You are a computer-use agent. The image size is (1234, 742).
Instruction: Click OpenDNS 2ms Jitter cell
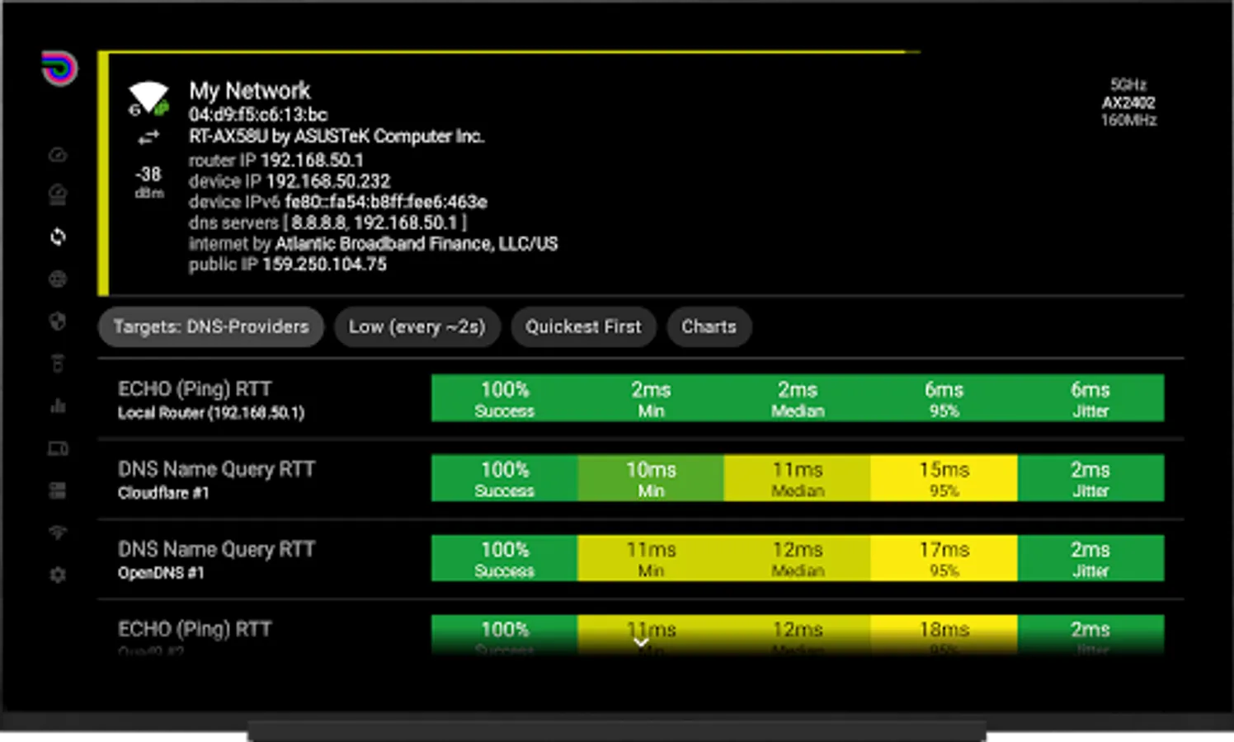click(x=1090, y=558)
